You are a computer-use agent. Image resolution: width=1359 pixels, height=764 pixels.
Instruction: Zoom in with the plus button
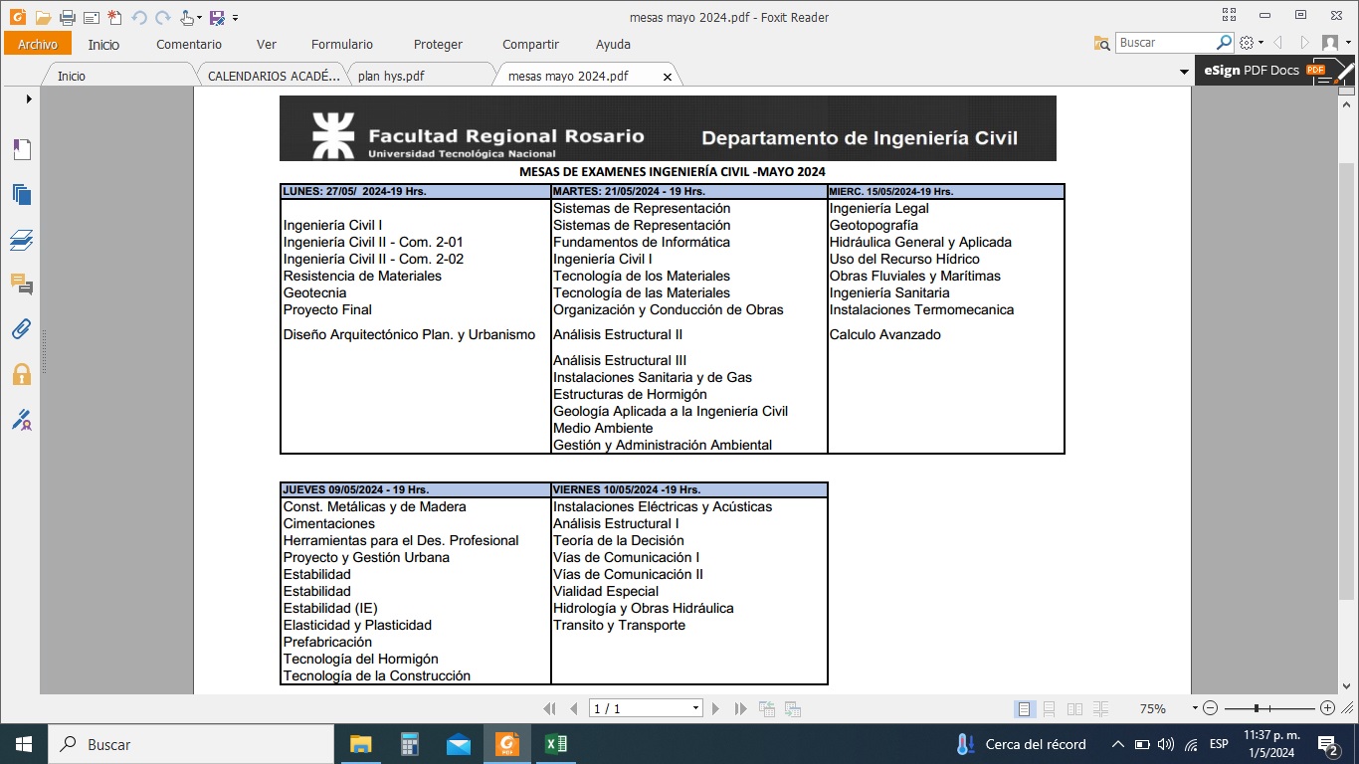1327,708
